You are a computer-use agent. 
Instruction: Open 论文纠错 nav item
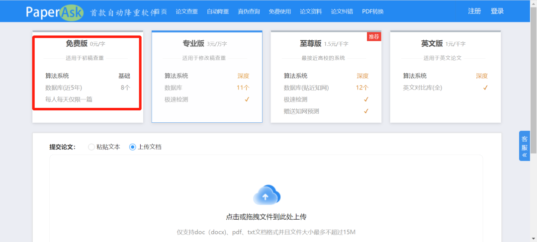[342, 11]
